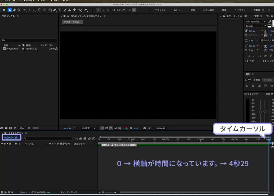The width and height of the screenshot is (274, 196).
Task: Toggle mask and shape path visibility button
Action: tap(111, 128)
